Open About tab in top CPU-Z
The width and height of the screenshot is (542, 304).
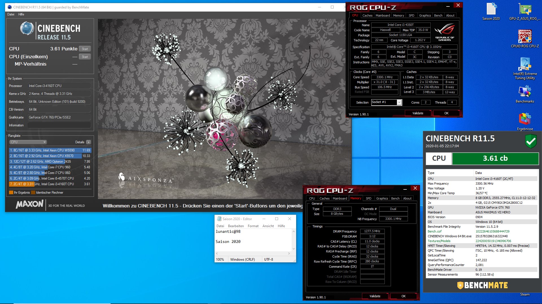tap(450, 15)
